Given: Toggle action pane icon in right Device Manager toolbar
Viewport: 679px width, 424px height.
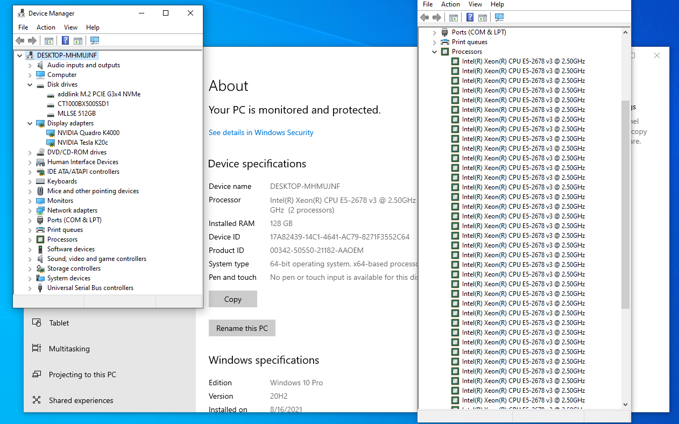Looking at the screenshot, I should 483,18.
